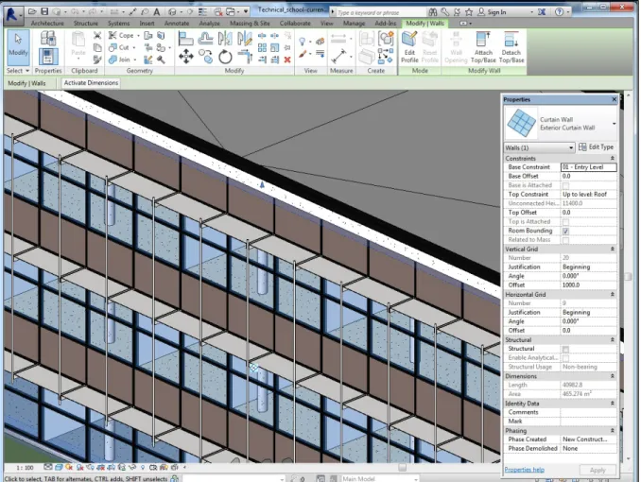Click the Activate Dimensions button

[91, 83]
